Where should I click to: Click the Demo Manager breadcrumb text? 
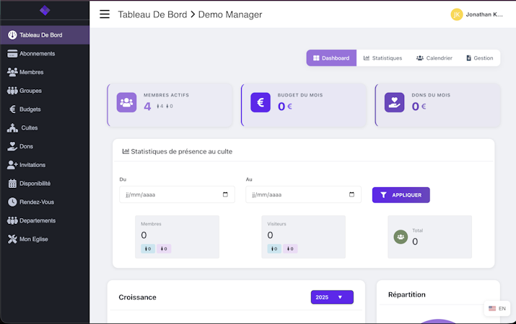230,14
